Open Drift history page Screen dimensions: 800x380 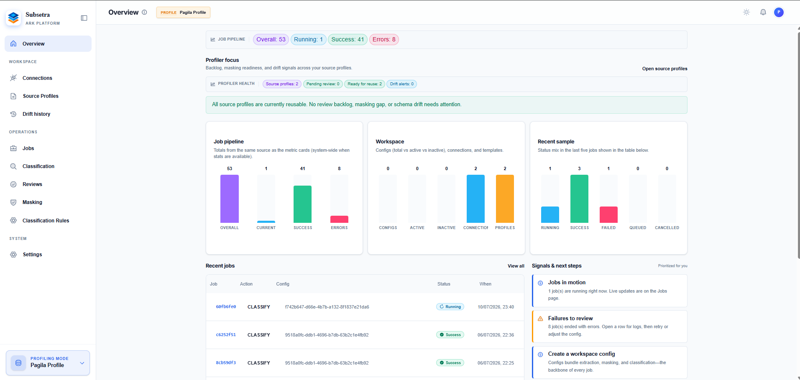(48, 114)
